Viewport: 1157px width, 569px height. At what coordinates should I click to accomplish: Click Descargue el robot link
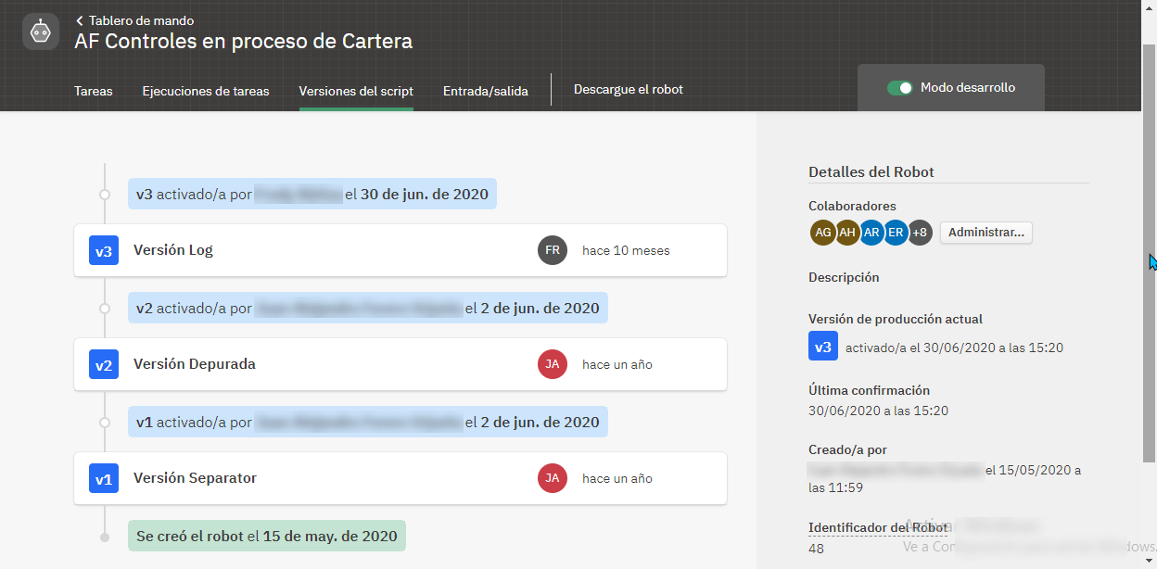coord(629,89)
